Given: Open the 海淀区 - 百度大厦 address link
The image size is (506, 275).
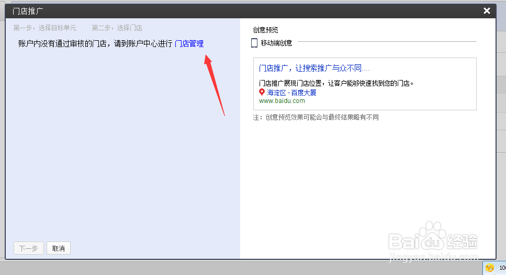Looking at the screenshot, I should 291,93.
